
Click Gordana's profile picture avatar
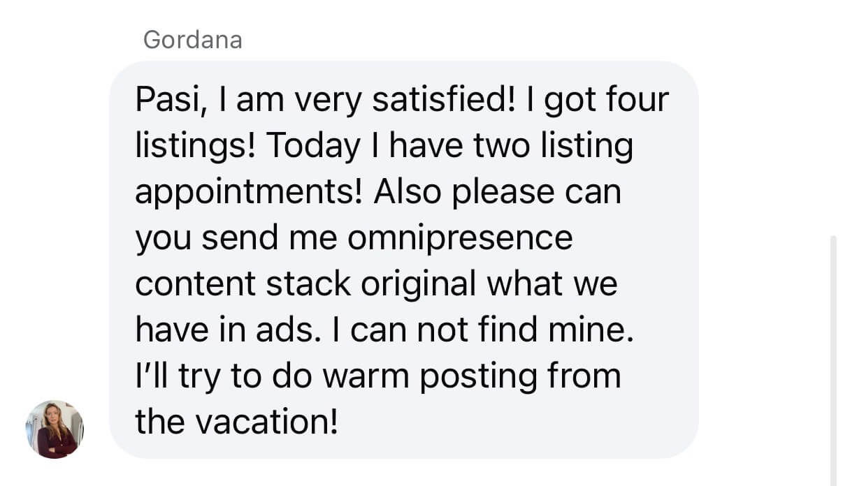[55, 429]
